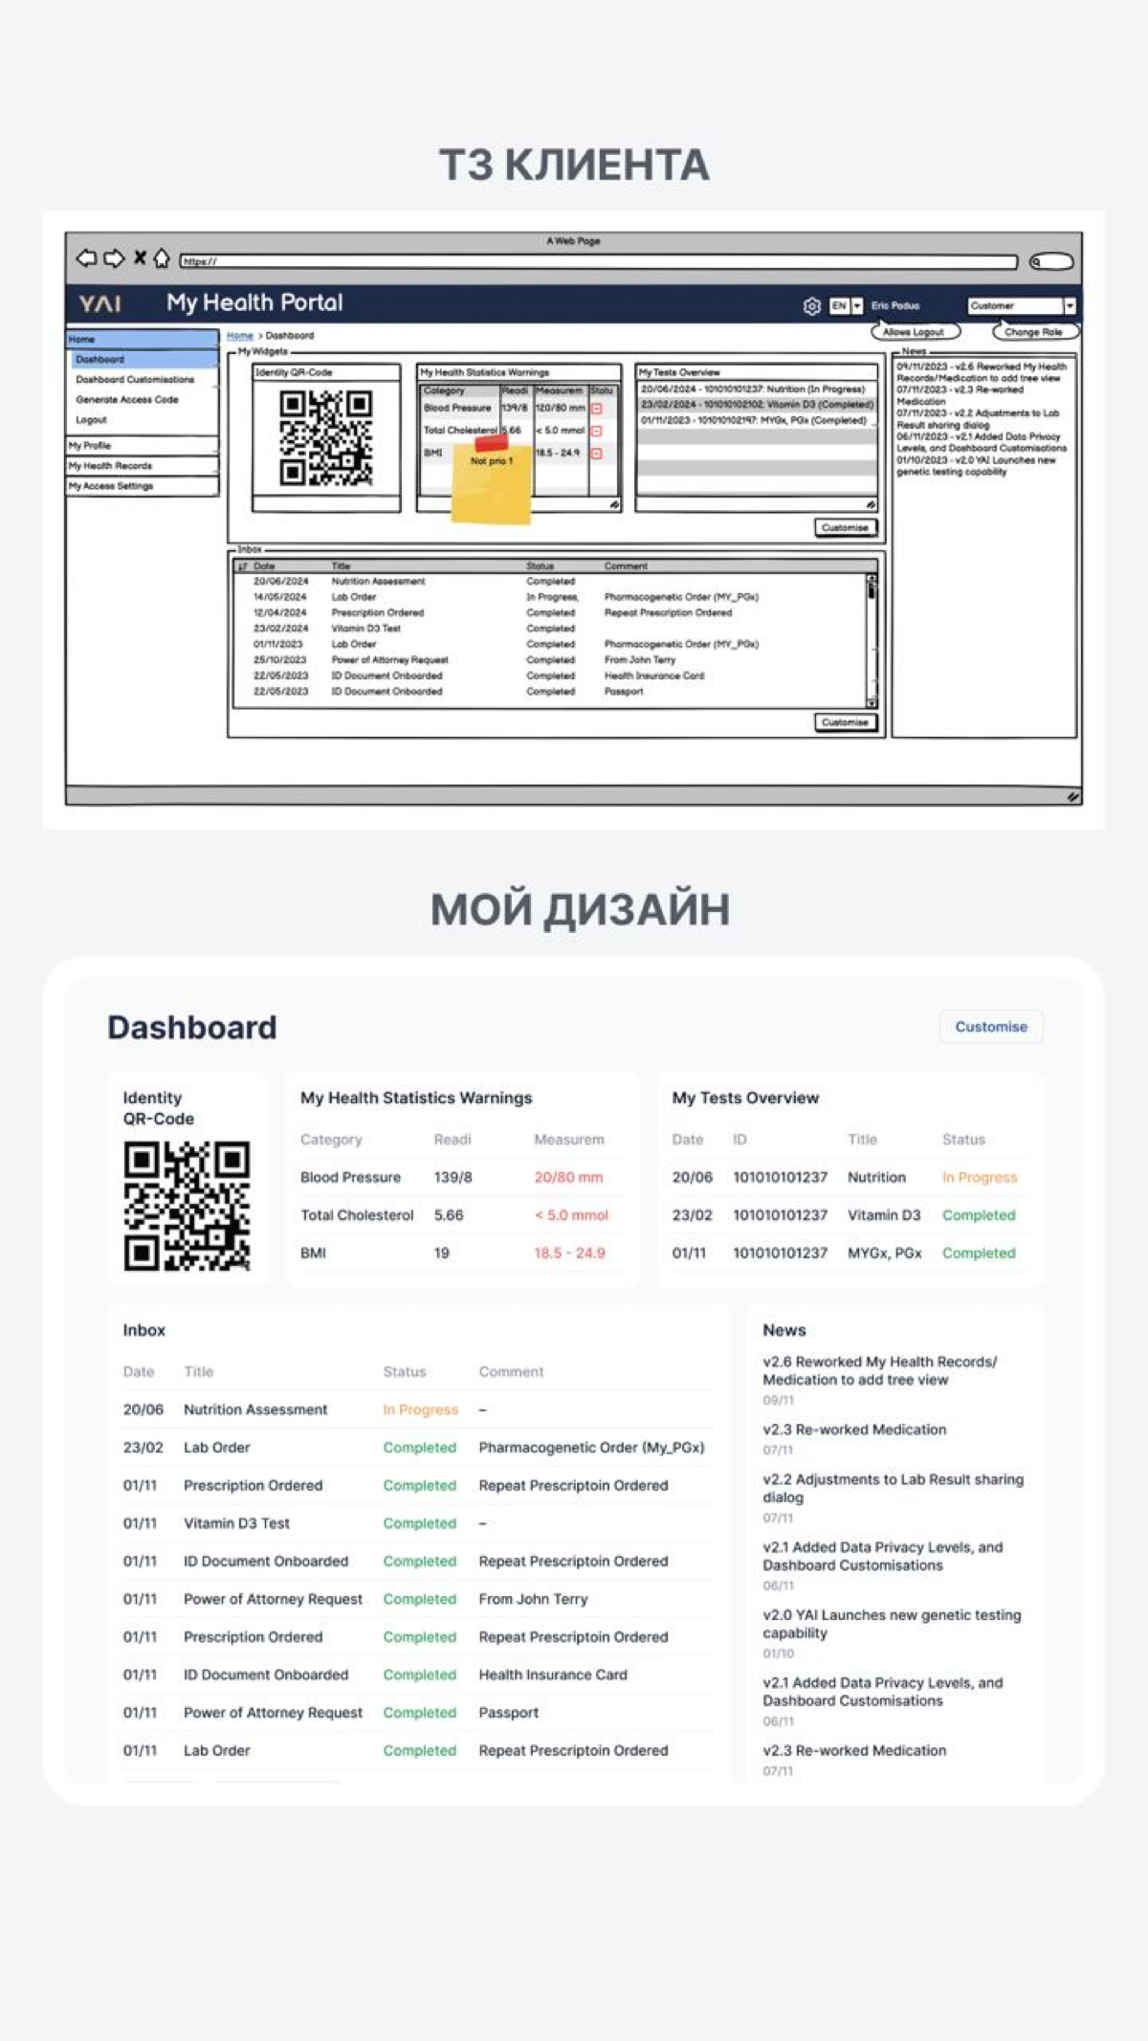Click 'From John Terry' comment in design Inbox
1148x2041 pixels.
(x=533, y=1600)
